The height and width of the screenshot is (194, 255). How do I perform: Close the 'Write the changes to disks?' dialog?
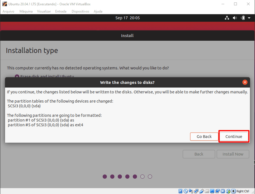[x=245, y=82]
